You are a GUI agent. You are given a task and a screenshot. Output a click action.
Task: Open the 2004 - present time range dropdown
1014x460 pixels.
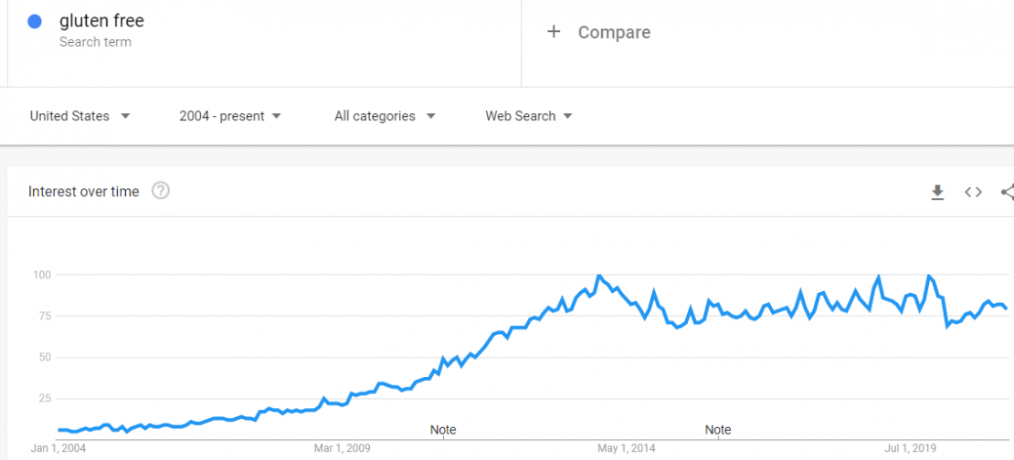tap(230, 116)
